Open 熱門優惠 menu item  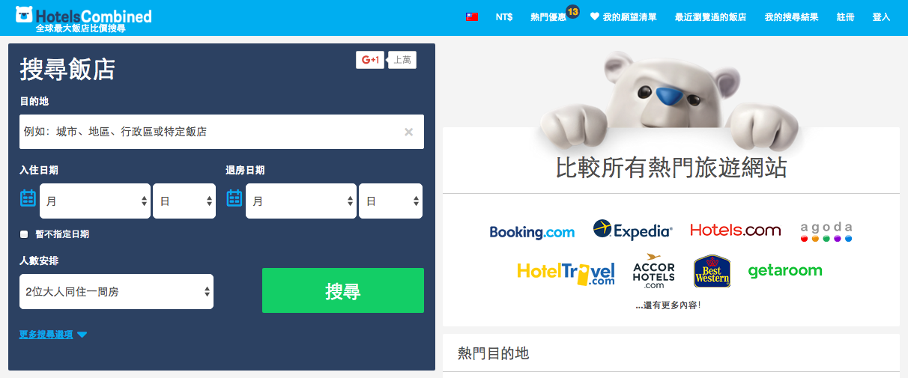[x=548, y=16]
